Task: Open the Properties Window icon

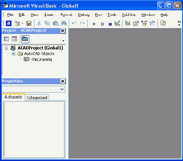Action: point(136,23)
